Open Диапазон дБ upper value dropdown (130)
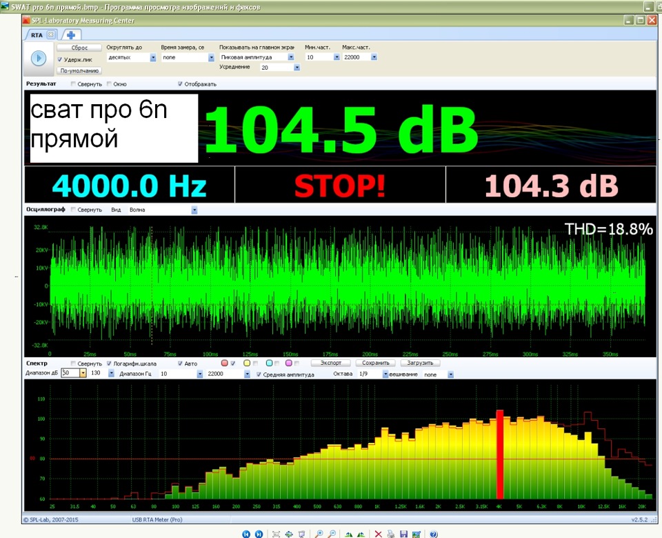This screenshot has height=538, width=662. (111, 373)
